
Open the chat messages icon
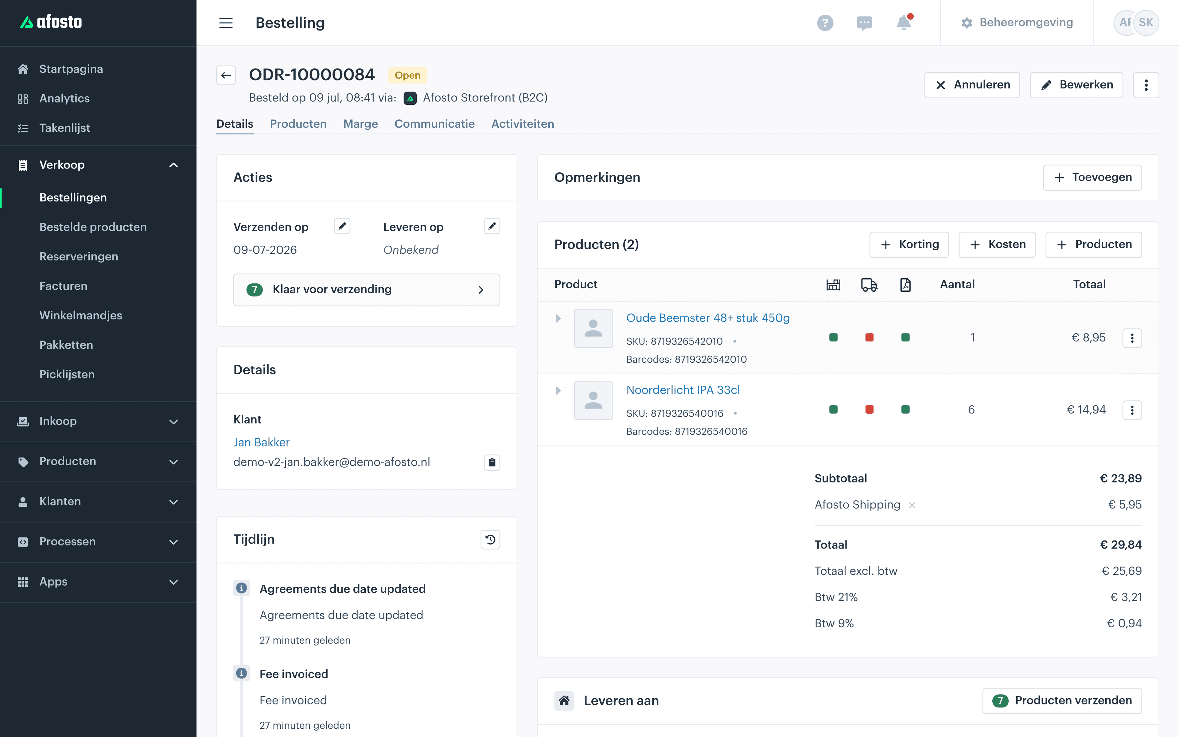click(x=864, y=23)
